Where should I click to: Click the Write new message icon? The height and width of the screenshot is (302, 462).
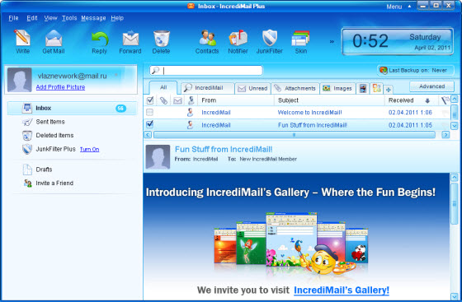[x=22, y=38]
